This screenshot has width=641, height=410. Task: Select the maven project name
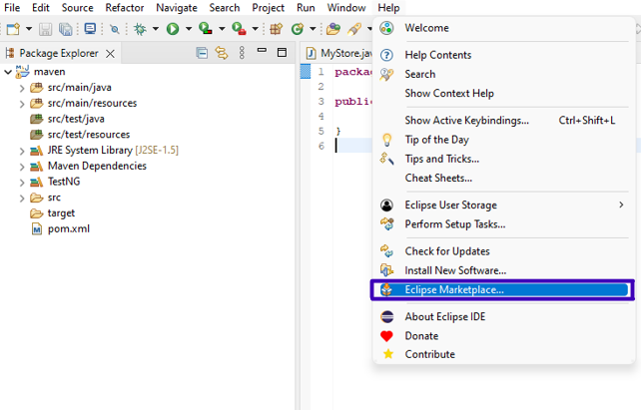49,72
